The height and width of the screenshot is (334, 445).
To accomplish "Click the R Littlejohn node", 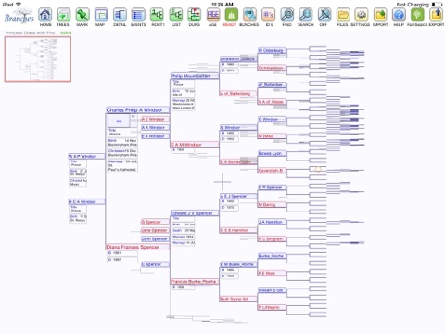I will coord(272,307).
